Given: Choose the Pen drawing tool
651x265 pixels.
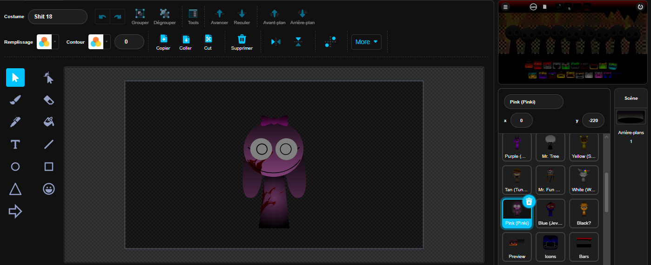Looking at the screenshot, I should 15,122.
